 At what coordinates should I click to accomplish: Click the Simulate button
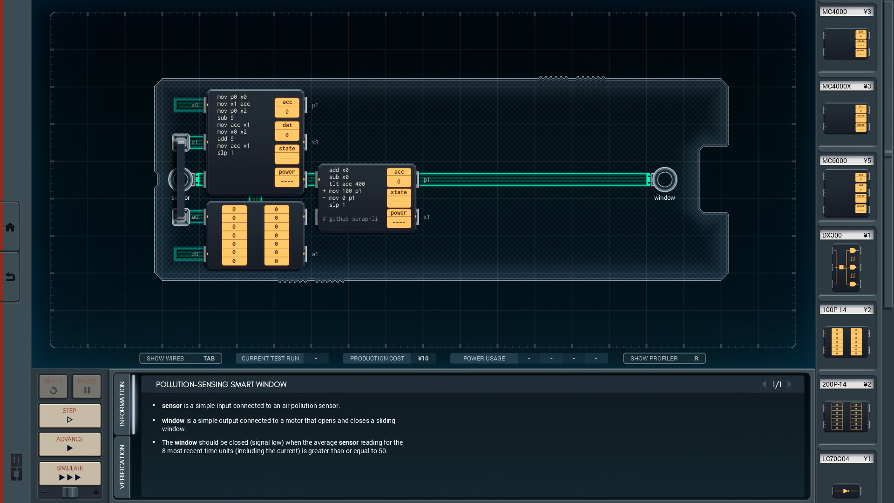70,473
